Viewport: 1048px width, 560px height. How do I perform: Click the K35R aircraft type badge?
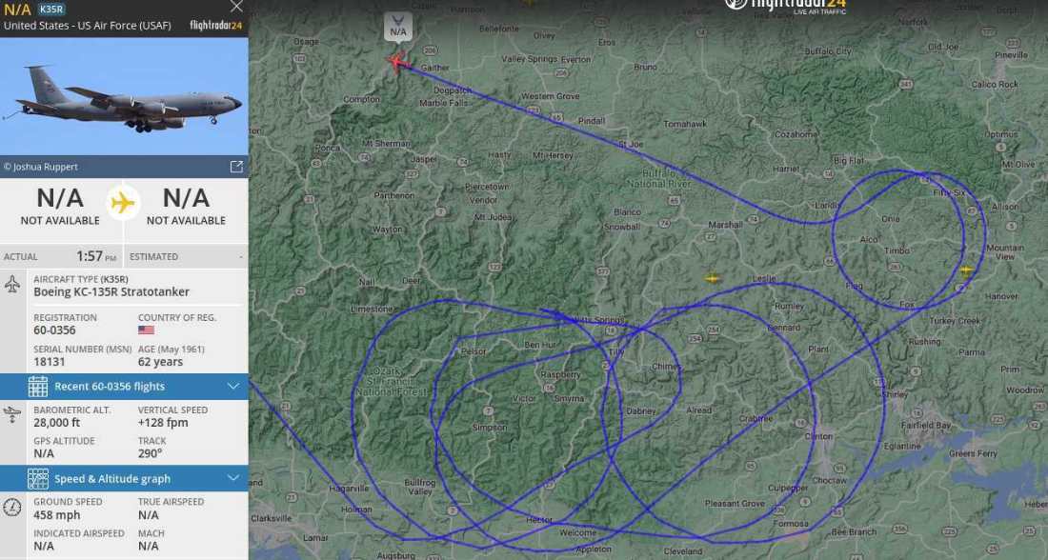click(x=51, y=10)
